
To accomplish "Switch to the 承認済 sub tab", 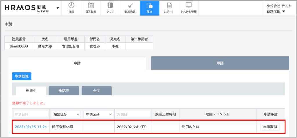I will [64, 91].
